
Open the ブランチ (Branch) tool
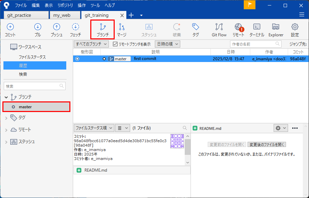click(x=102, y=30)
